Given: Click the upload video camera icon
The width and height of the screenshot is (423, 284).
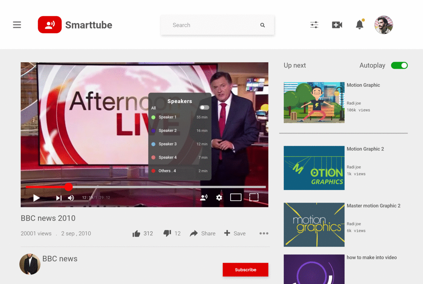Looking at the screenshot, I should tap(337, 25).
